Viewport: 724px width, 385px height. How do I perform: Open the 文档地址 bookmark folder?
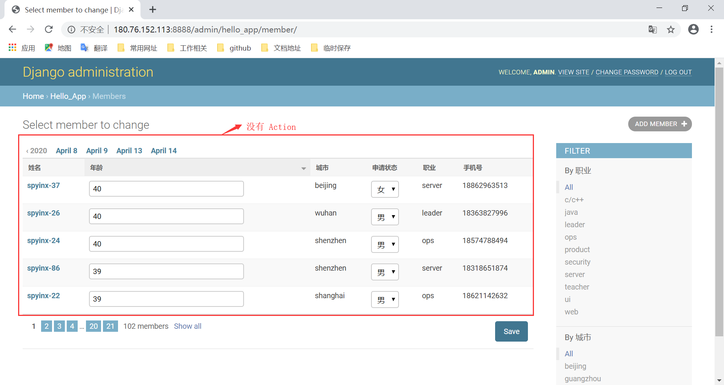coord(281,48)
